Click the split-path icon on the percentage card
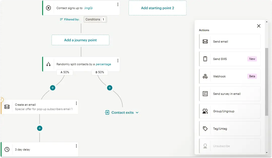Viewport: 272px width, 158px height. point(48,64)
